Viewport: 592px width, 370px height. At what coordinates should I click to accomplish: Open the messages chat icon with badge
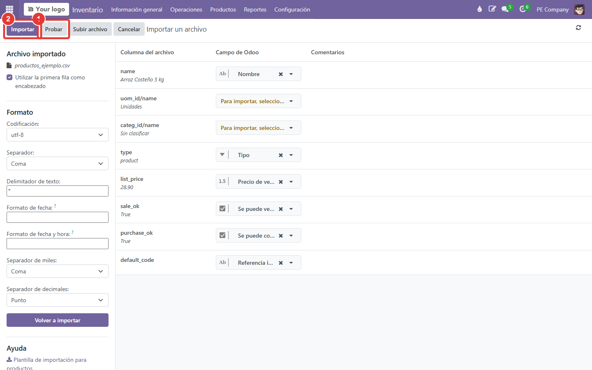[505, 9]
